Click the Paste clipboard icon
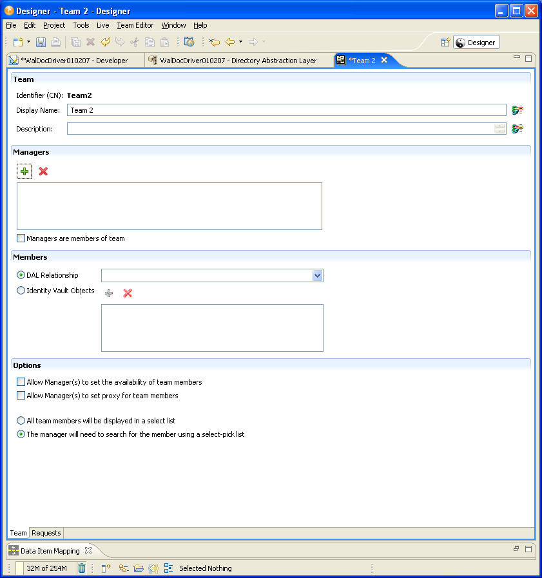This screenshot has height=578, width=542. coord(164,42)
